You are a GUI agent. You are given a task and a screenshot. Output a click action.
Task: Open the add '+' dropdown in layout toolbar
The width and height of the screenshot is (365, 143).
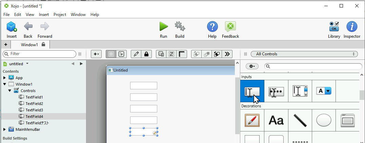[96, 54]
